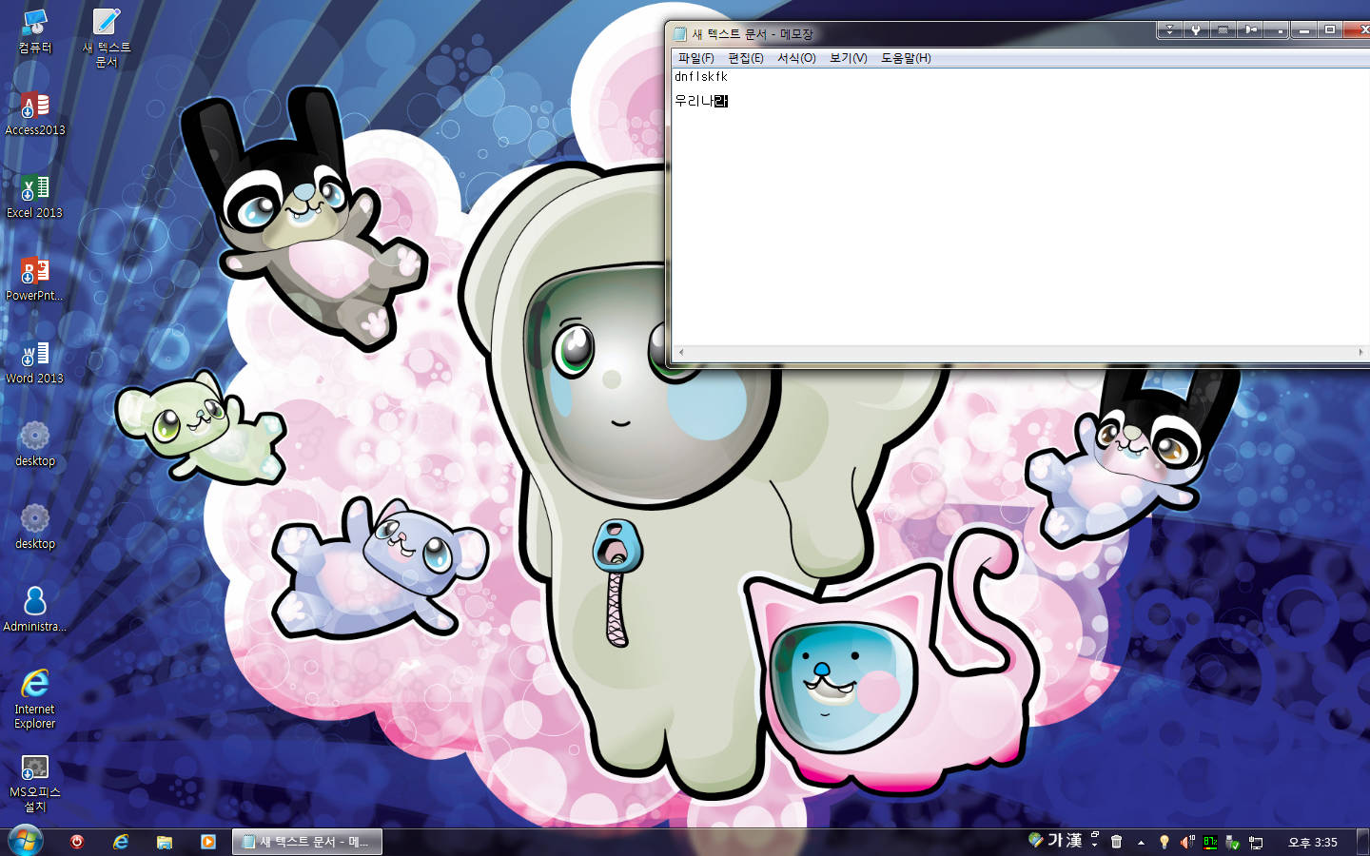Show hidden system tray icons
Image resolution: width=1370 pixels, height=856 pixels.
(x=1141, y=843)
